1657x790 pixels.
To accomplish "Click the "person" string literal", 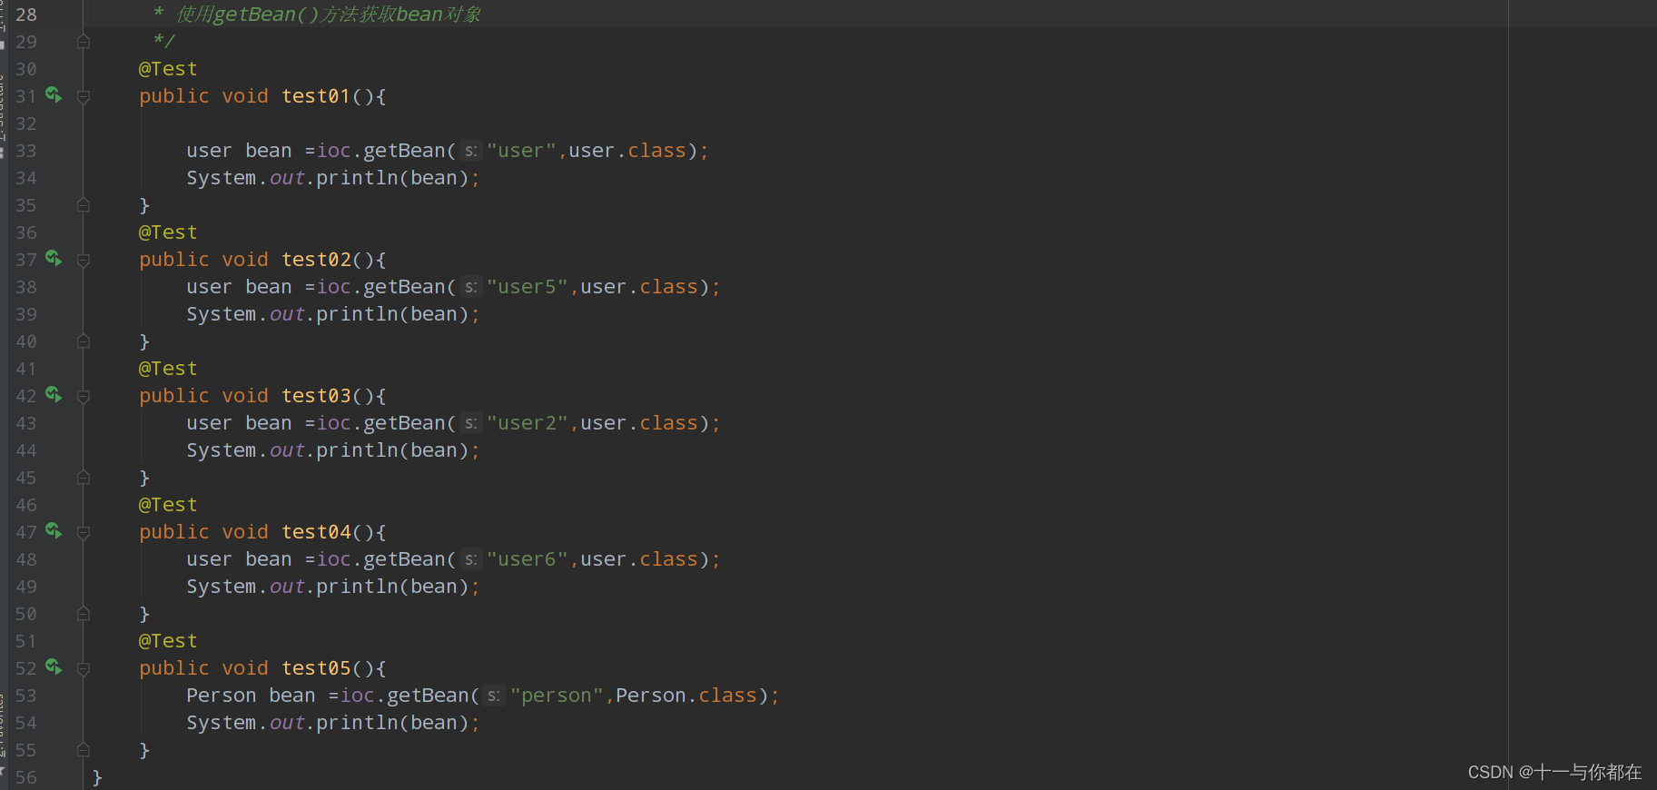I will click(557, 696).
